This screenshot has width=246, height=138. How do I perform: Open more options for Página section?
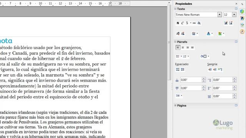(x=236, y=105)
